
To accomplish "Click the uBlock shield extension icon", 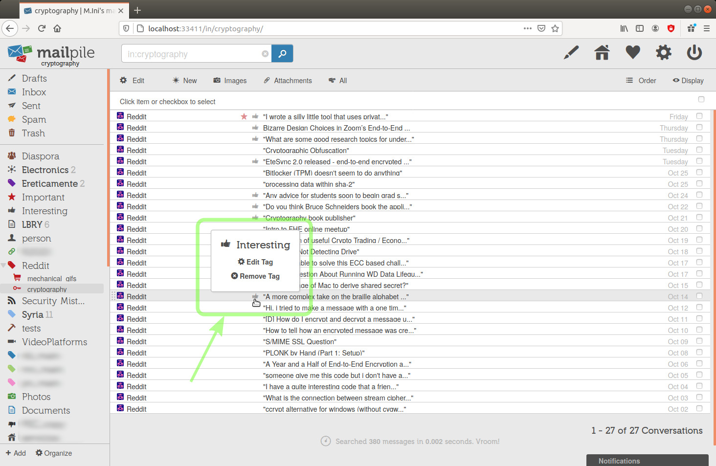I will [x=671, y=28].
